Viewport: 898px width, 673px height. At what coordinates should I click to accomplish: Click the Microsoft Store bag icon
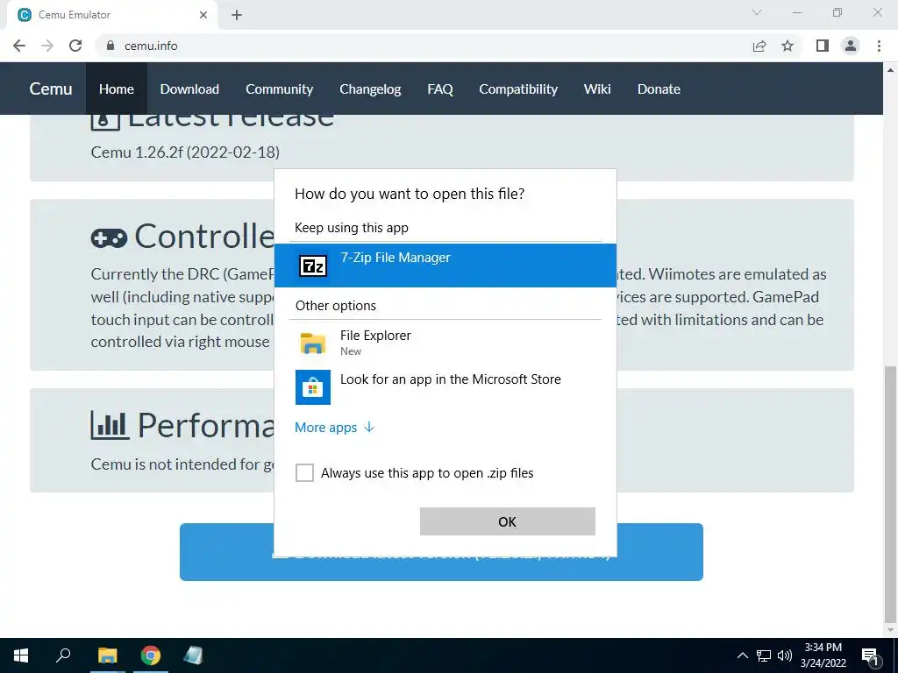[313, 387]
